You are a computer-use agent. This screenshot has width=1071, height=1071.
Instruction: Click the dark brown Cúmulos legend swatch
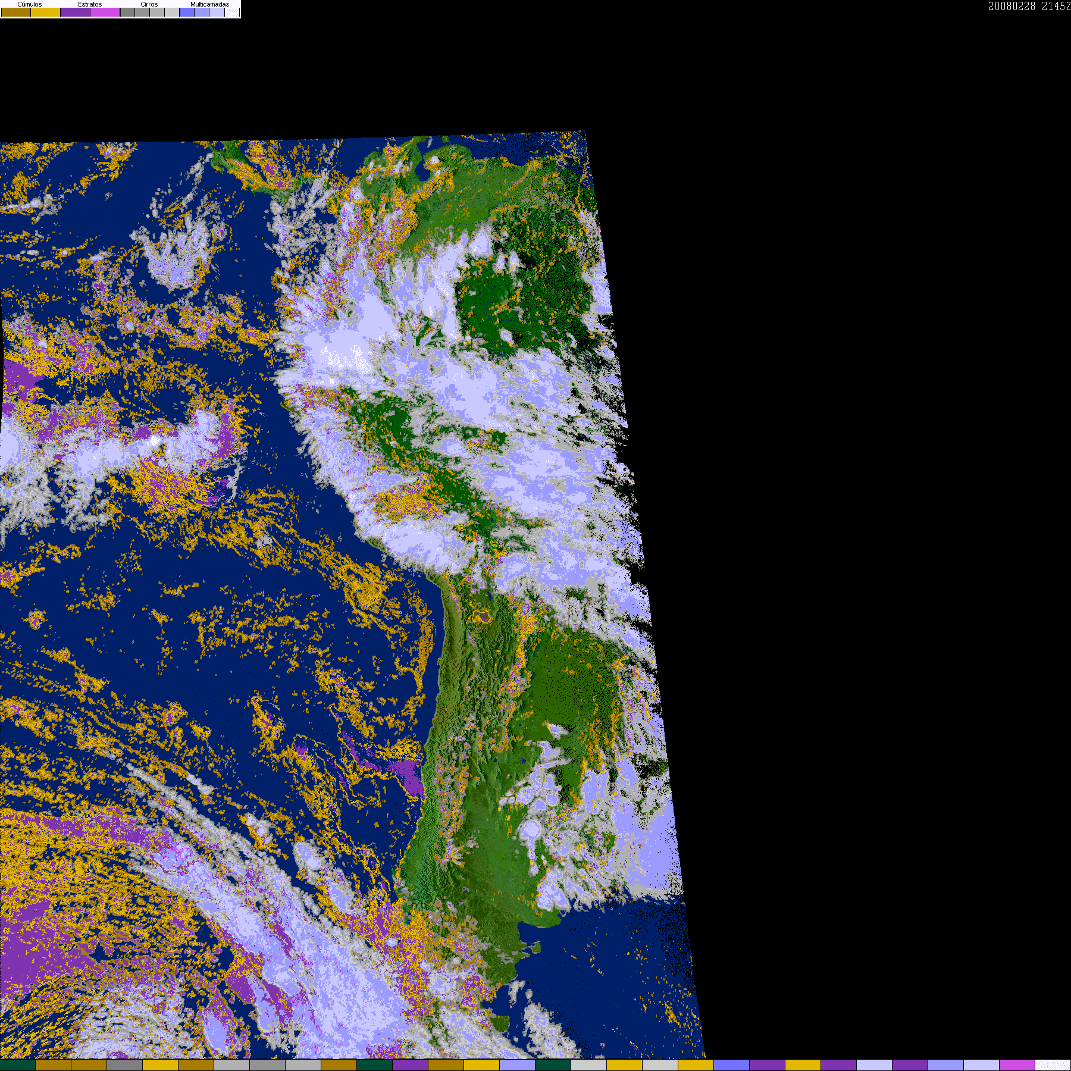point(16,12)
